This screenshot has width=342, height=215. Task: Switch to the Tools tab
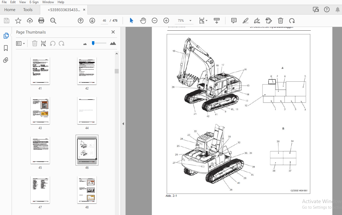[28, 10]
